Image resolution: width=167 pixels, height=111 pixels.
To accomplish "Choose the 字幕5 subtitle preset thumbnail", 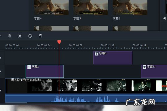I will click(x=91, y=7).
